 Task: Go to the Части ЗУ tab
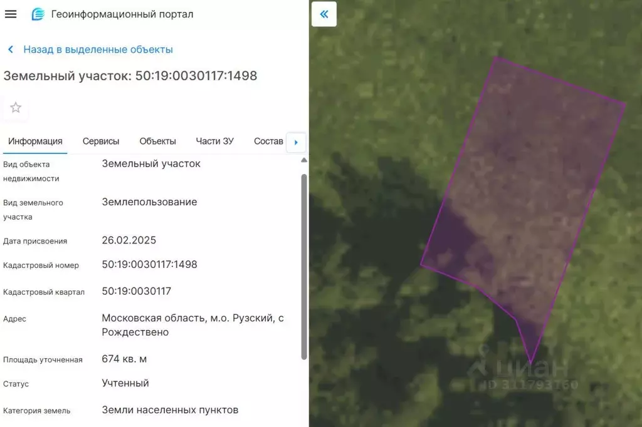click(x=214, y=141)
